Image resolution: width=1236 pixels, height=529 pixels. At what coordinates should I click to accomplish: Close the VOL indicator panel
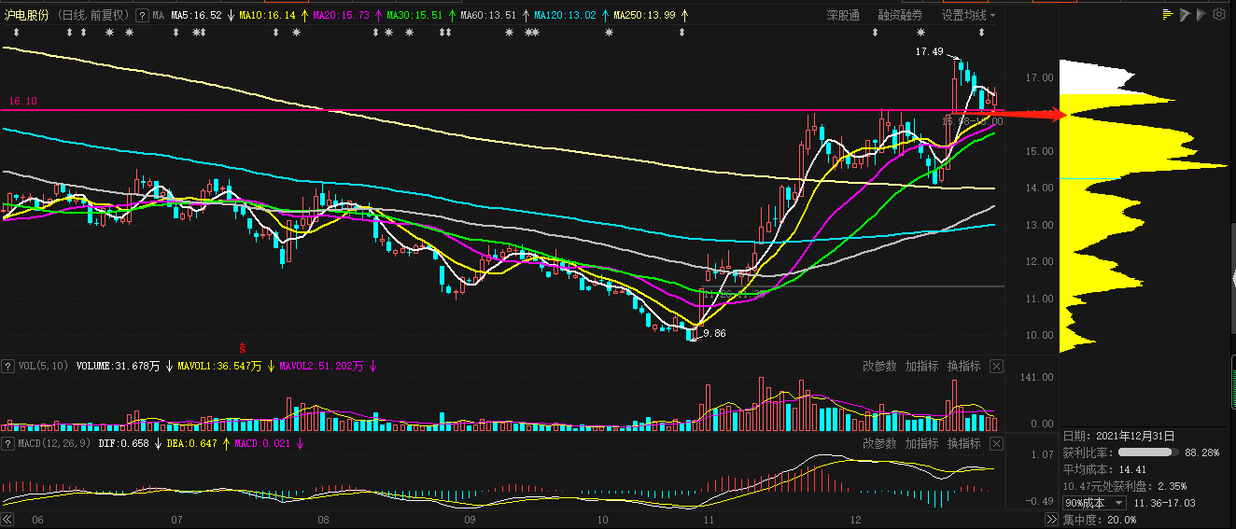click(997, 367)
